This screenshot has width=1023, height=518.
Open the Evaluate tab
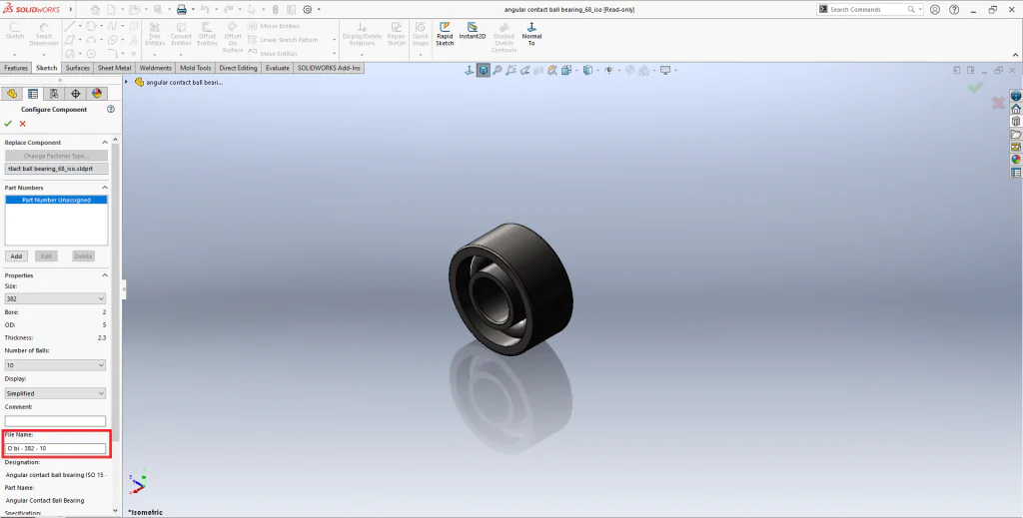coord(278,68)
